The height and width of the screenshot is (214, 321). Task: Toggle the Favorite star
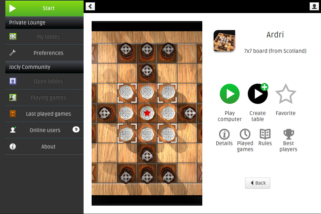coord(286,94)
